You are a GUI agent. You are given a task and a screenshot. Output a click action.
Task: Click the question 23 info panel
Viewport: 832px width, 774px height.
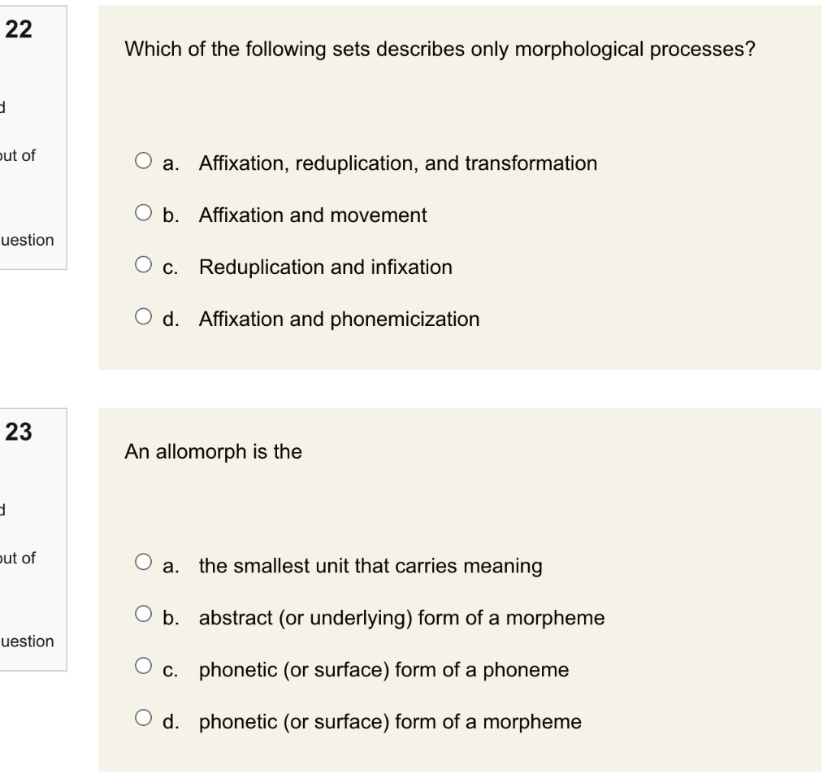(32, 537)
